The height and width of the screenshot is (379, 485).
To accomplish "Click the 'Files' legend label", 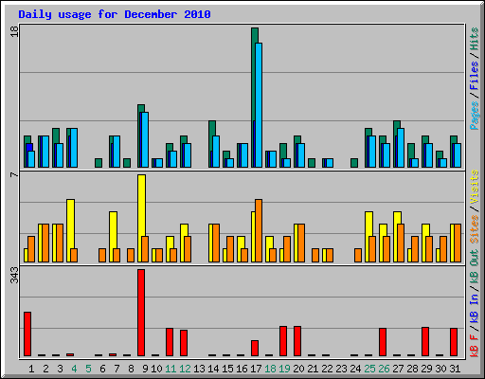I will tap(475, 76).
